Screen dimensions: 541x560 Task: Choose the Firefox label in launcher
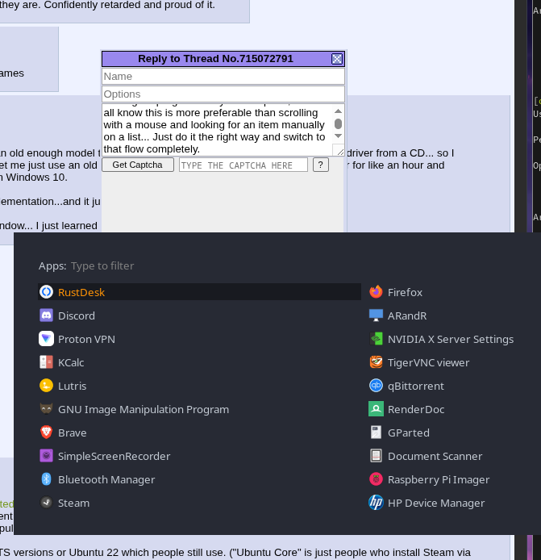(405, 292)
